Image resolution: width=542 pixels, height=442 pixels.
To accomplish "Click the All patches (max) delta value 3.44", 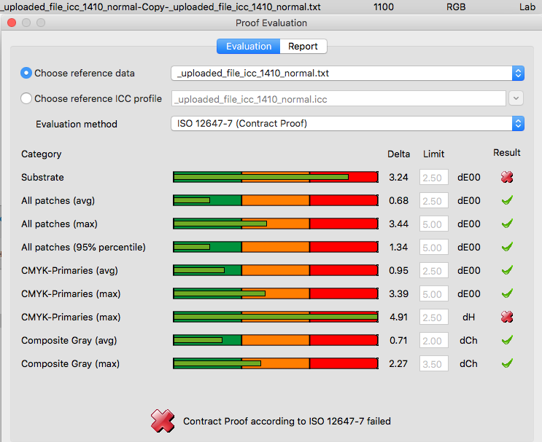I will (x=398, y=224).
